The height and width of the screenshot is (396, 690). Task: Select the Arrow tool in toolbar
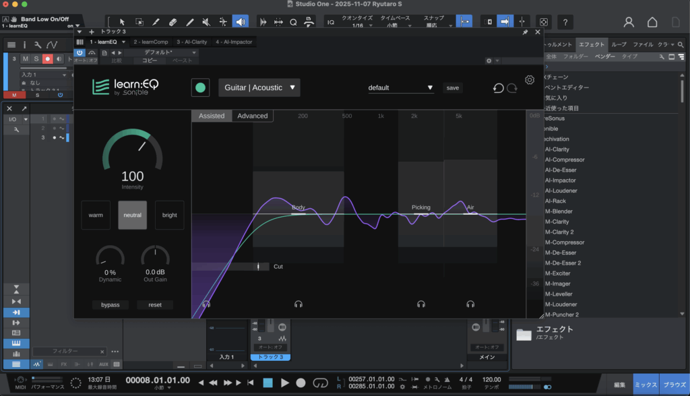pyautogui.click(x=122, y=22)
